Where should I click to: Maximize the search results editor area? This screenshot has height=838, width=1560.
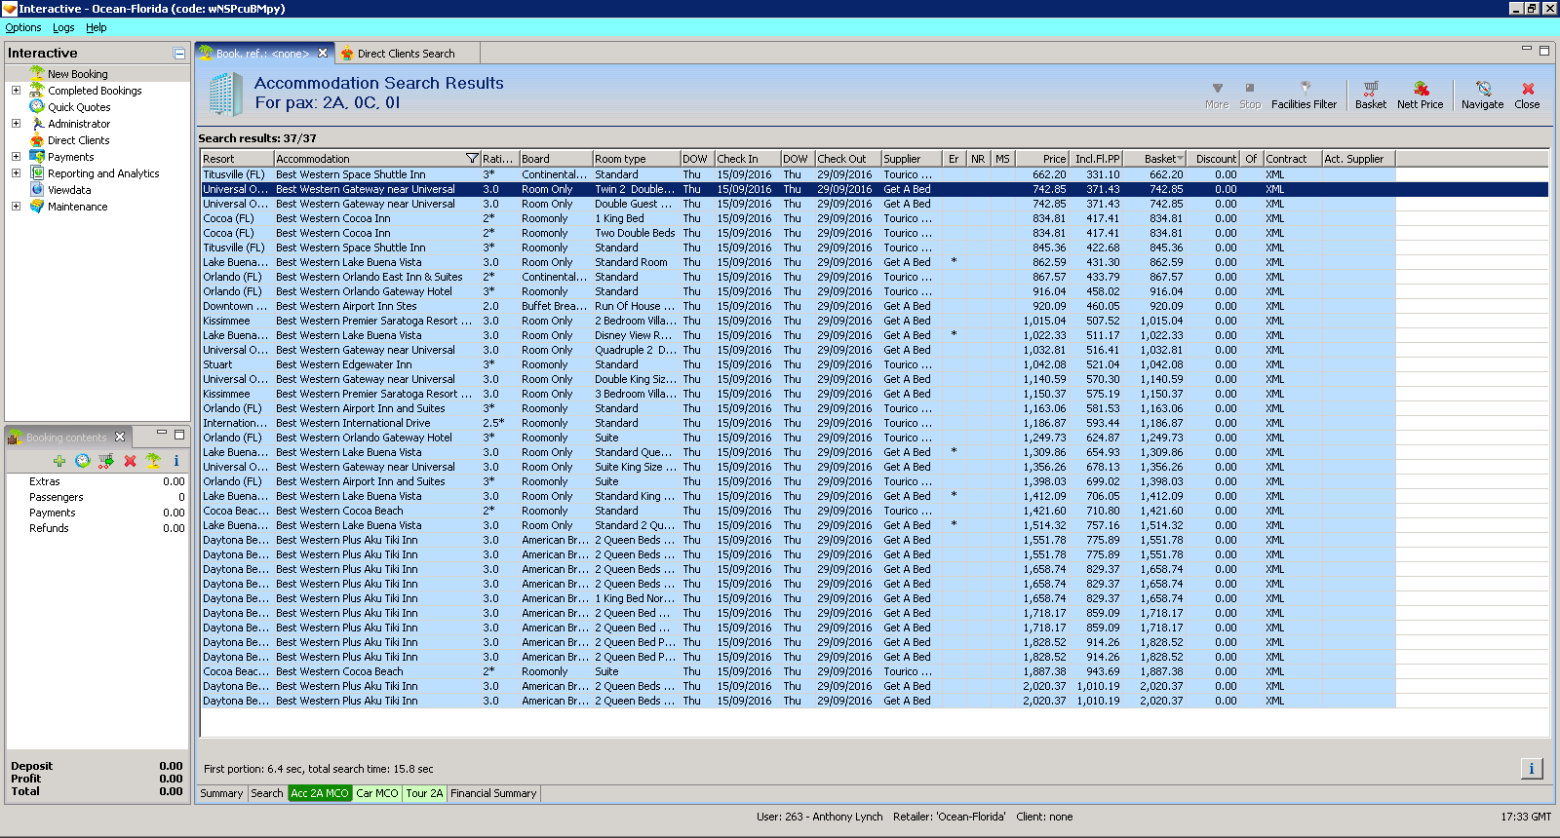coord(1543,50)
